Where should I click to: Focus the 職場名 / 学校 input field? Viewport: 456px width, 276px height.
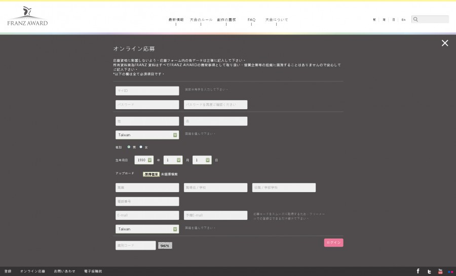tap(215, 188)
